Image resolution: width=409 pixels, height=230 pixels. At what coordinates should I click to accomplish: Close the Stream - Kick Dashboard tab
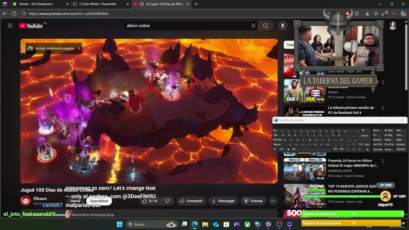tap(67, 4)
